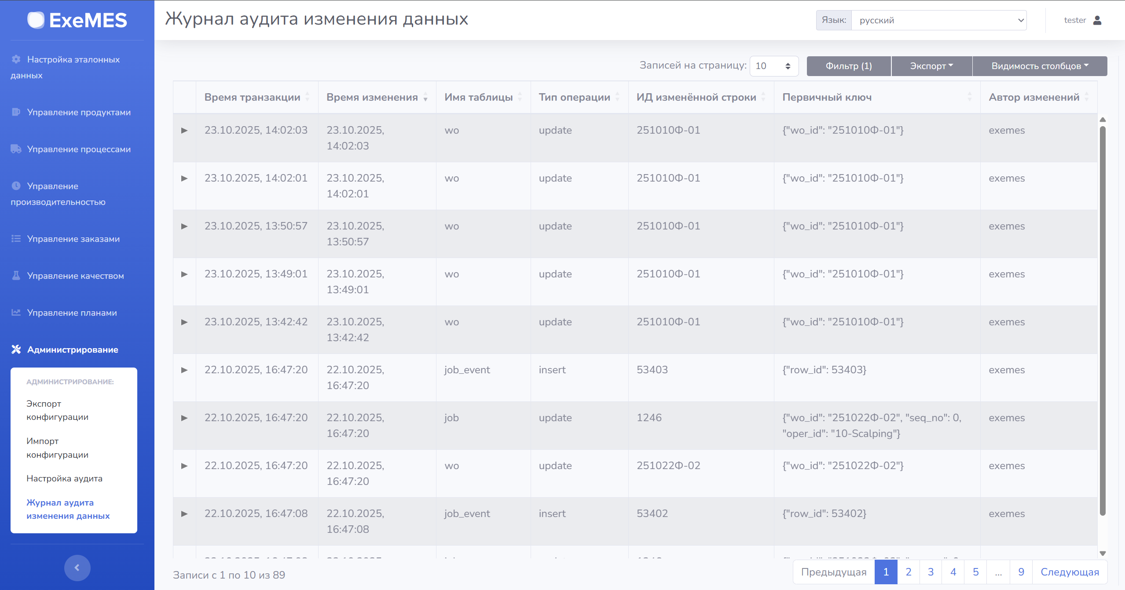Toggle sorting on Имя таблицы column
This screenshot has width=1125, height=590.
(x=478, y=97)
